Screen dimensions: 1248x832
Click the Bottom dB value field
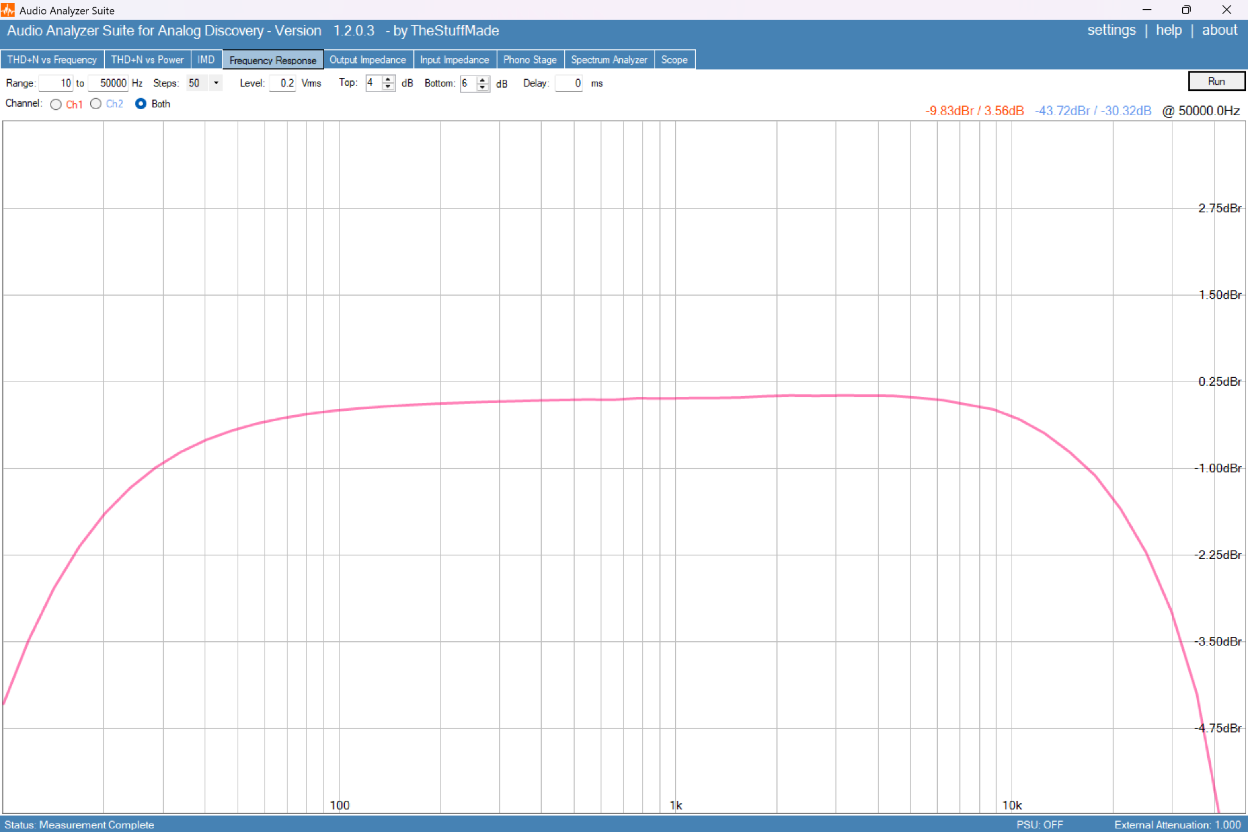pos(469,83)
